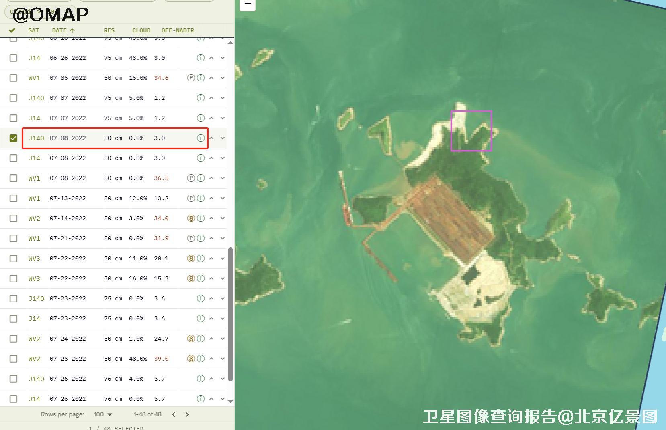Open info for WV1 07-05-2022 row
Image resolution: width=666 pixels, height=430 pixels.
coord(201,78)
